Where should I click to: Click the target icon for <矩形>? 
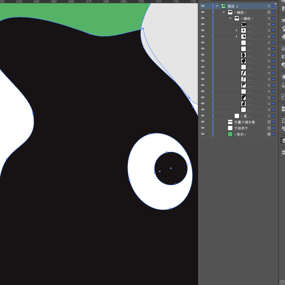click(269, 134)
